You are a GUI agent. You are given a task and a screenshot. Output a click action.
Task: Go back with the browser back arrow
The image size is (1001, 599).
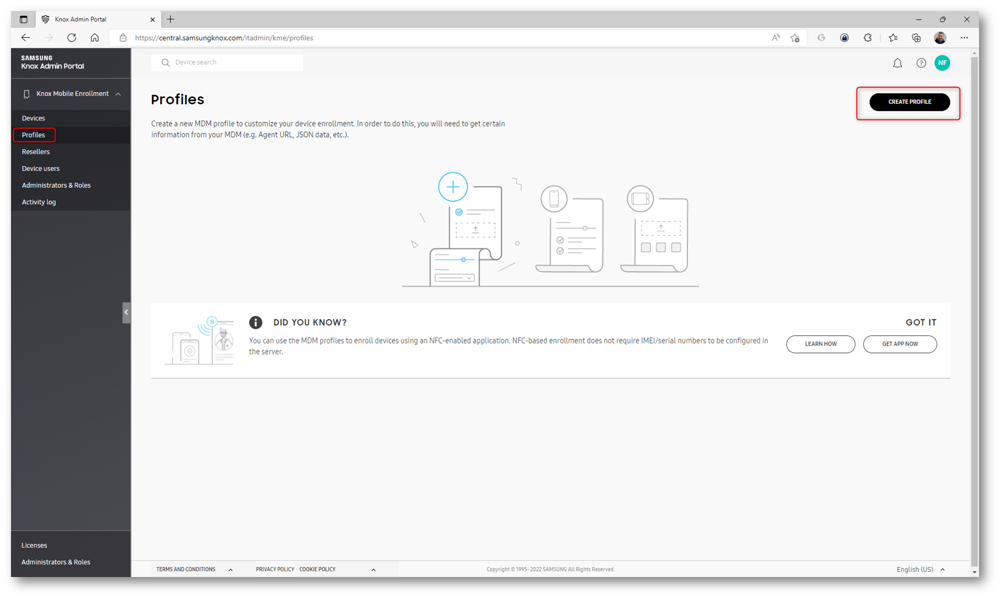[26, 38]
